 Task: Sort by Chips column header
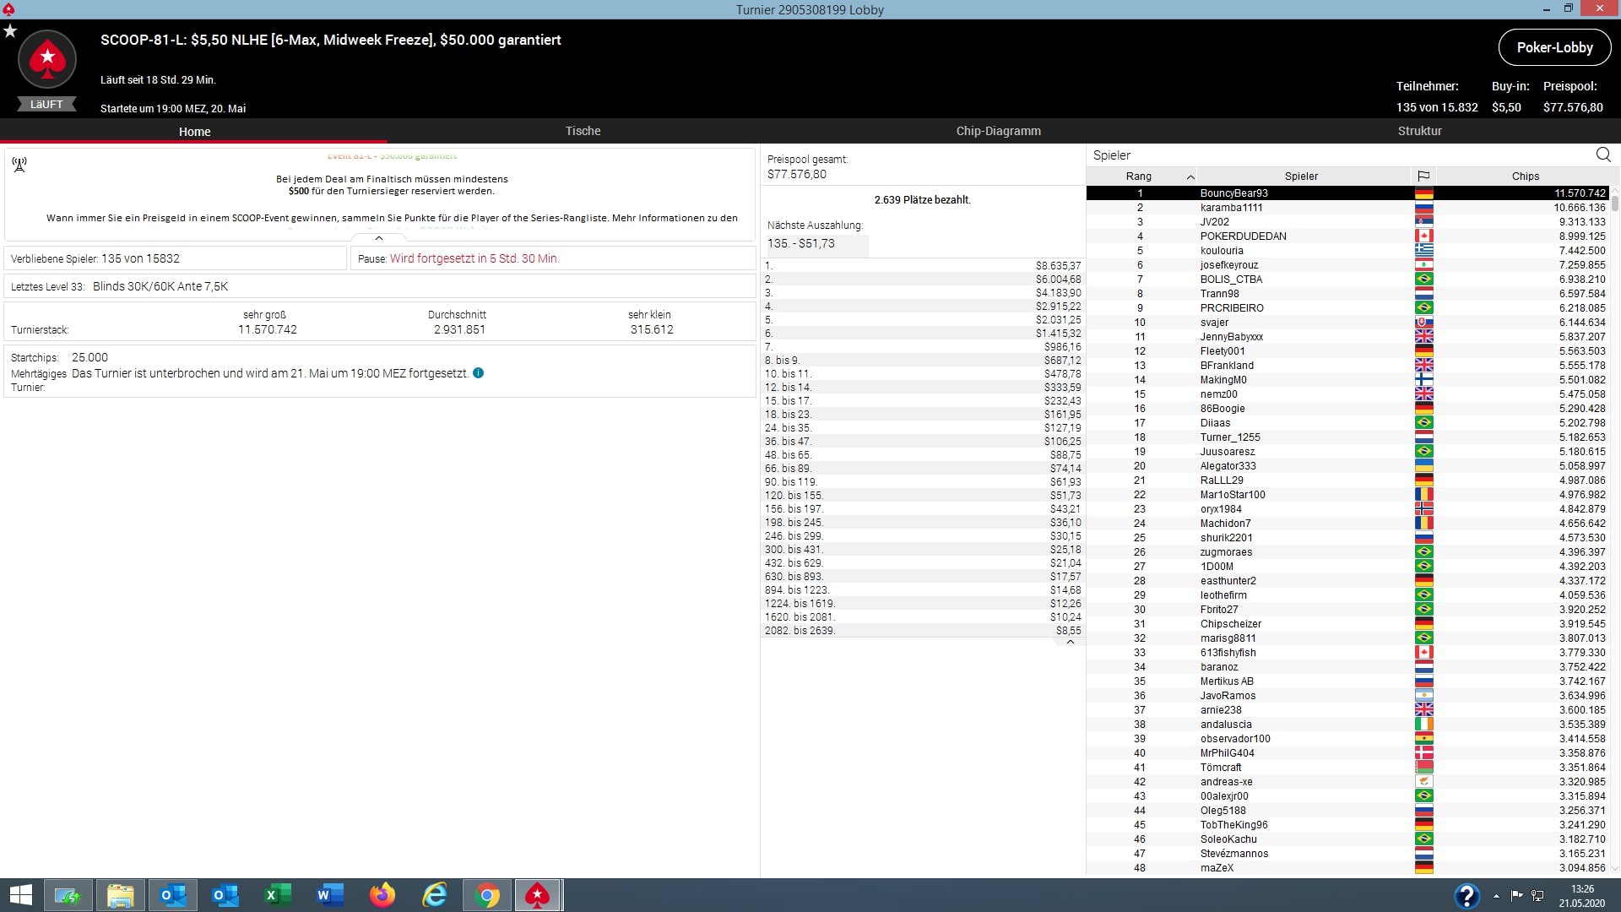(x=1525, y=176)
